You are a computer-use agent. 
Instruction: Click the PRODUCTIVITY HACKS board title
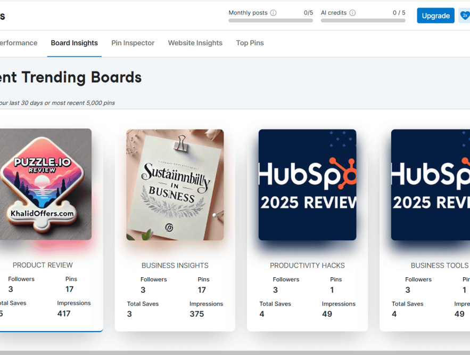307,265
